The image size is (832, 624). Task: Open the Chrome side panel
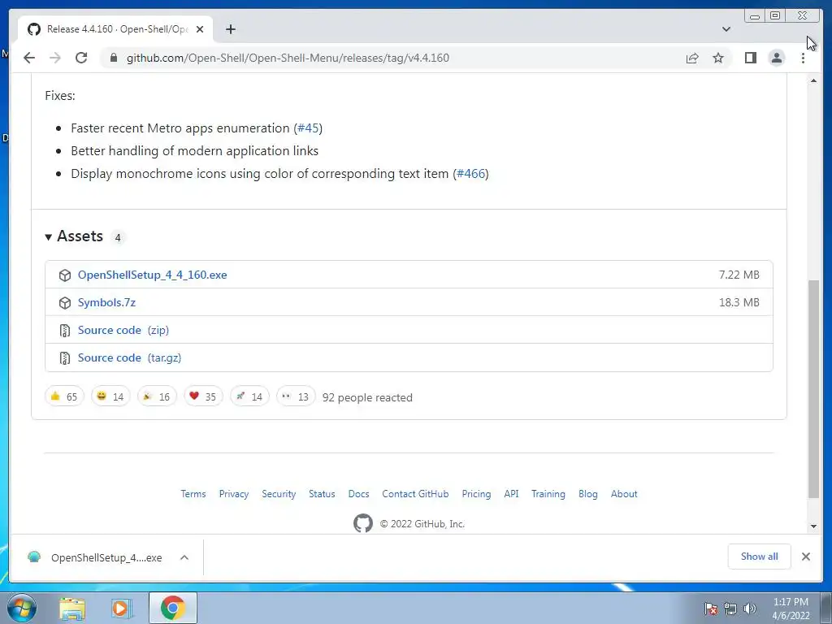(x=750, y=58)
